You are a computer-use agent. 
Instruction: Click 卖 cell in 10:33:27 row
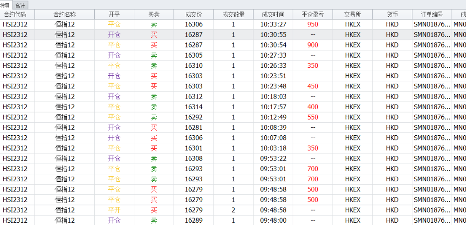coord(154,24)
